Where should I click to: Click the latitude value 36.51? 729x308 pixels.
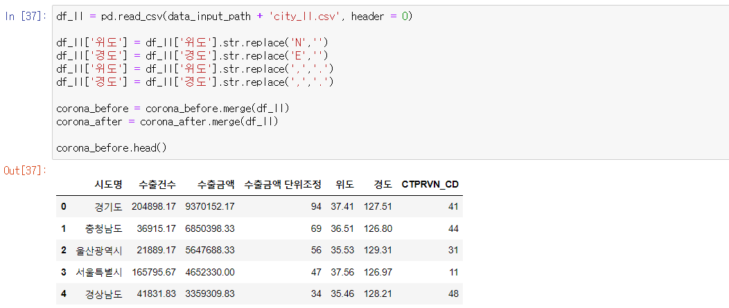click(x=342, y=228)
